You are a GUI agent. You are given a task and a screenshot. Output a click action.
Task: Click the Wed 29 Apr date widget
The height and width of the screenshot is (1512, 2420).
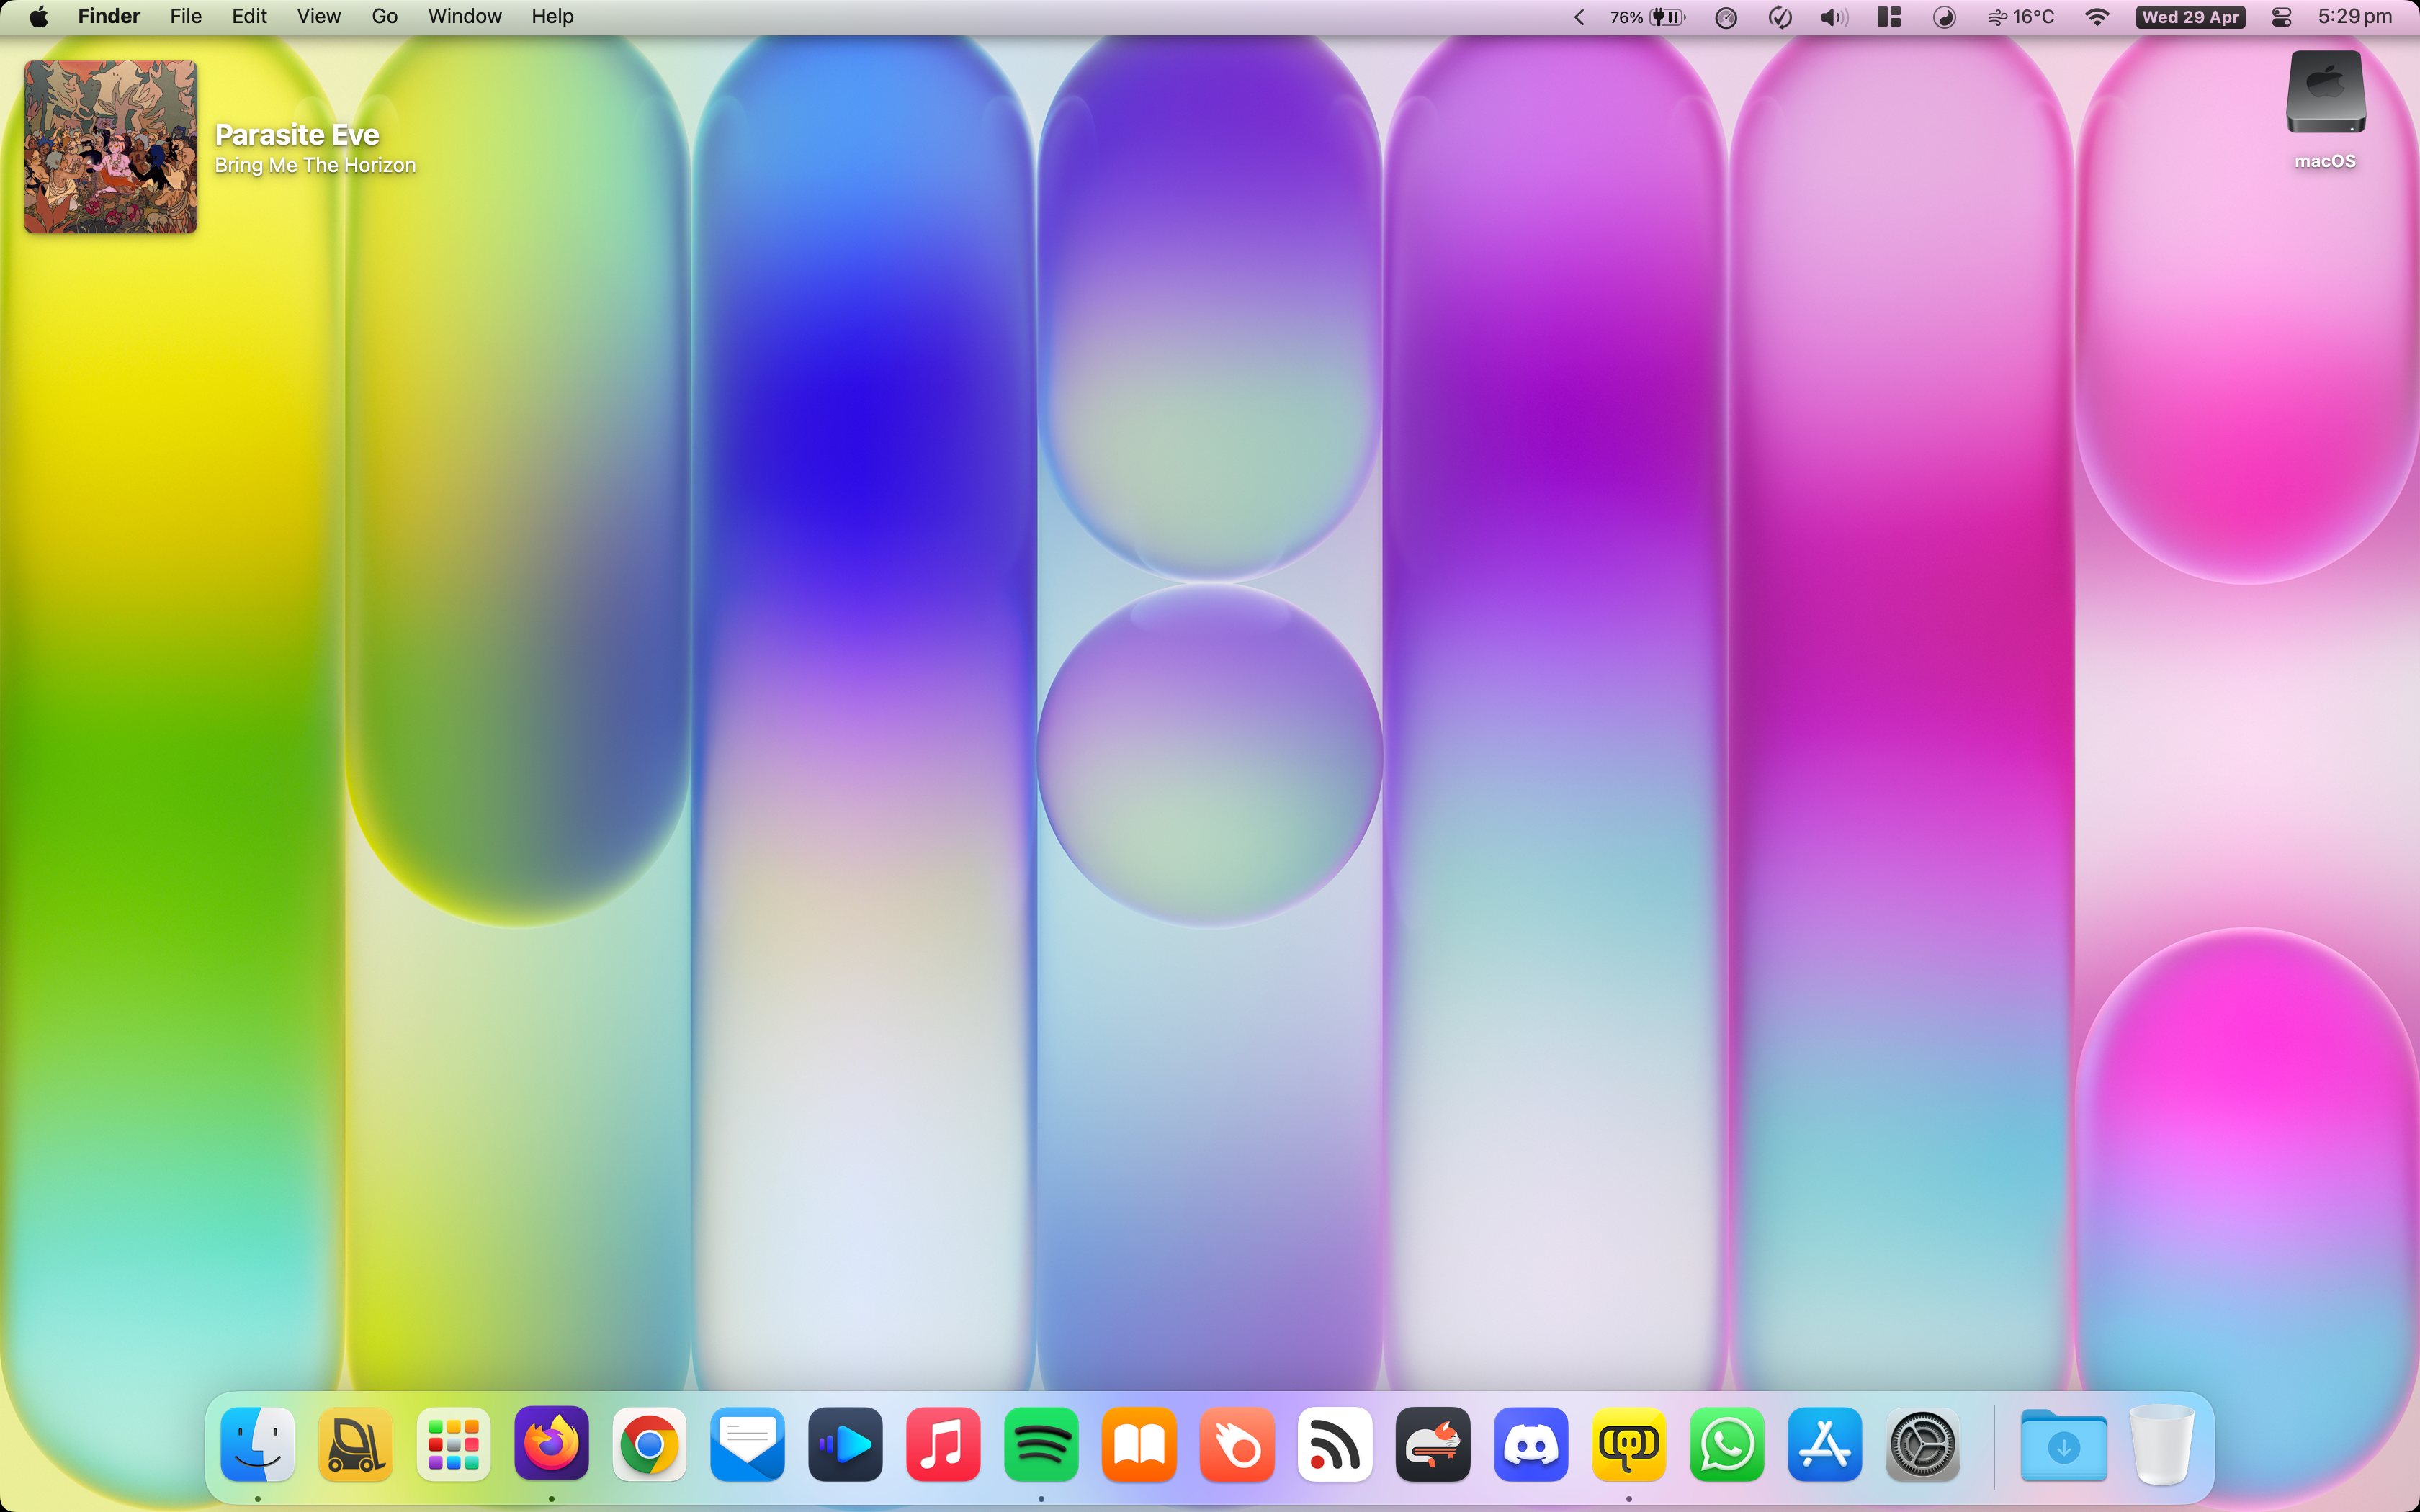point(2190,17)
